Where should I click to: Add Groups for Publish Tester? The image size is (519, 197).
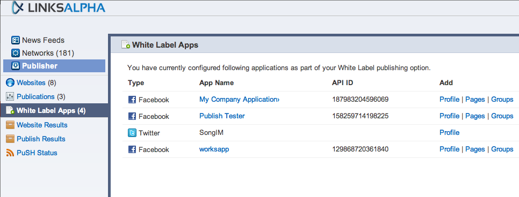502,116
